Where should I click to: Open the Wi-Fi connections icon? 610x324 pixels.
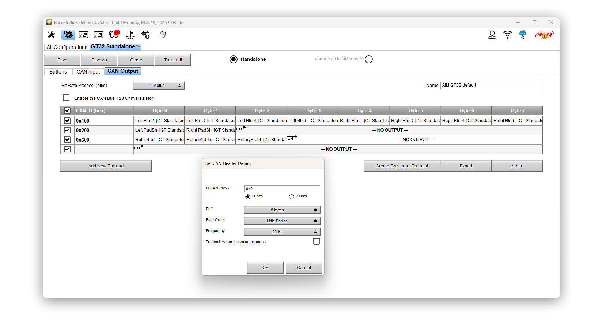coord(507,35)
